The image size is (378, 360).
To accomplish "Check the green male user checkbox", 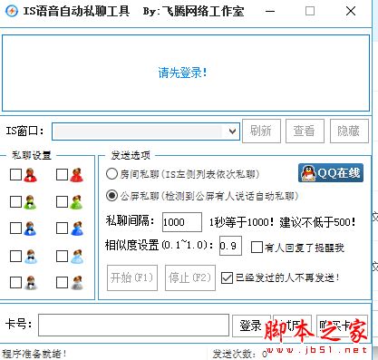I will pos(15,202).
